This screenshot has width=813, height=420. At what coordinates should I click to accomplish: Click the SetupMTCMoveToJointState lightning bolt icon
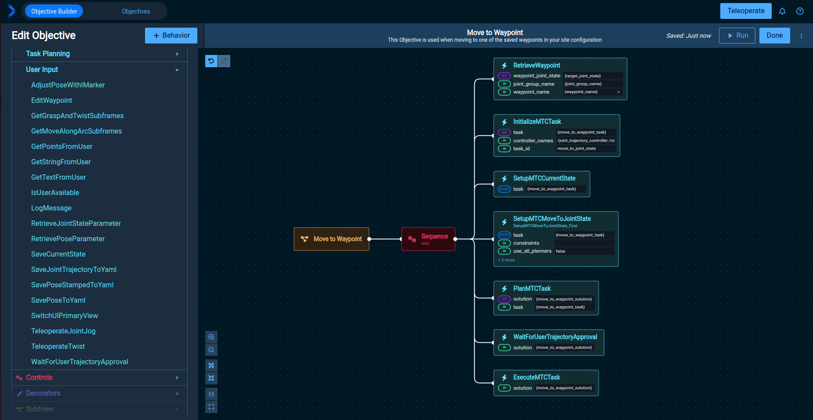point(504,222)
